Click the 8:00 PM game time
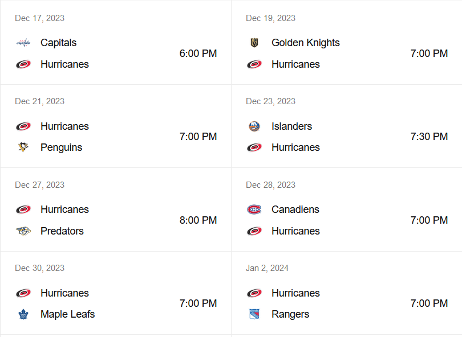Image resolution: width=462 pixels, height=337 pixels. point(198,220)
